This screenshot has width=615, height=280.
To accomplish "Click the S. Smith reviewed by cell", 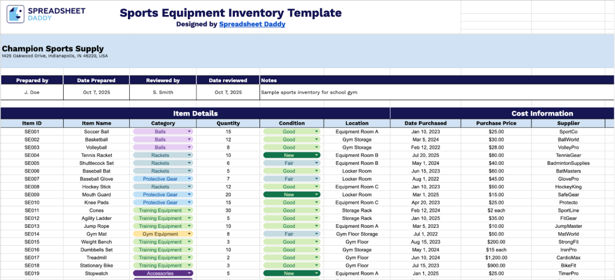I will pos(163,93).
